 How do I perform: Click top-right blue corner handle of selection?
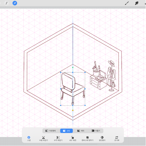[x=85, y=72]
